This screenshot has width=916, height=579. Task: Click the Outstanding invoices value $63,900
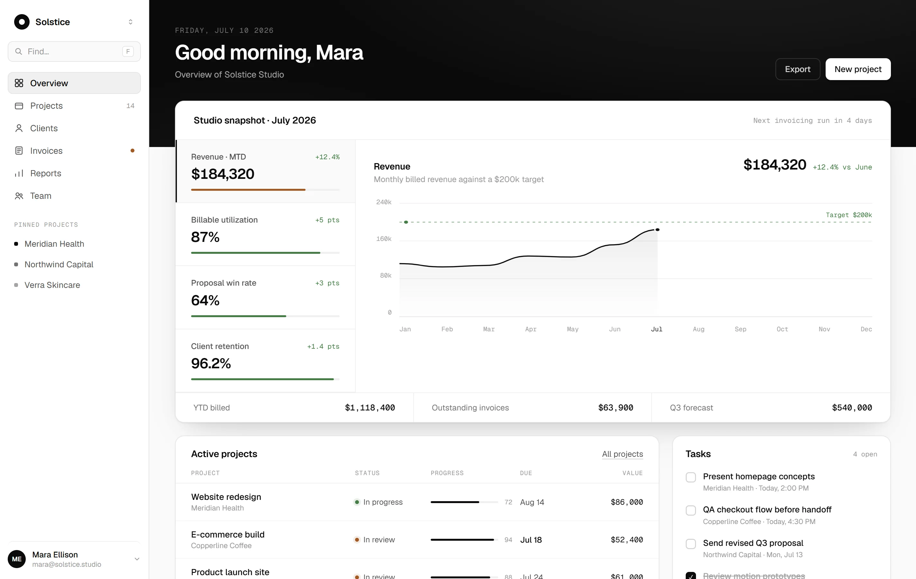tap(616, 408)
